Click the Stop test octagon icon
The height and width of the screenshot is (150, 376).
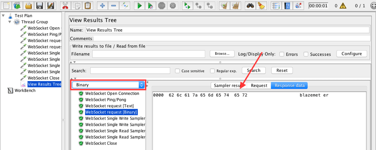tap(161, 5)
